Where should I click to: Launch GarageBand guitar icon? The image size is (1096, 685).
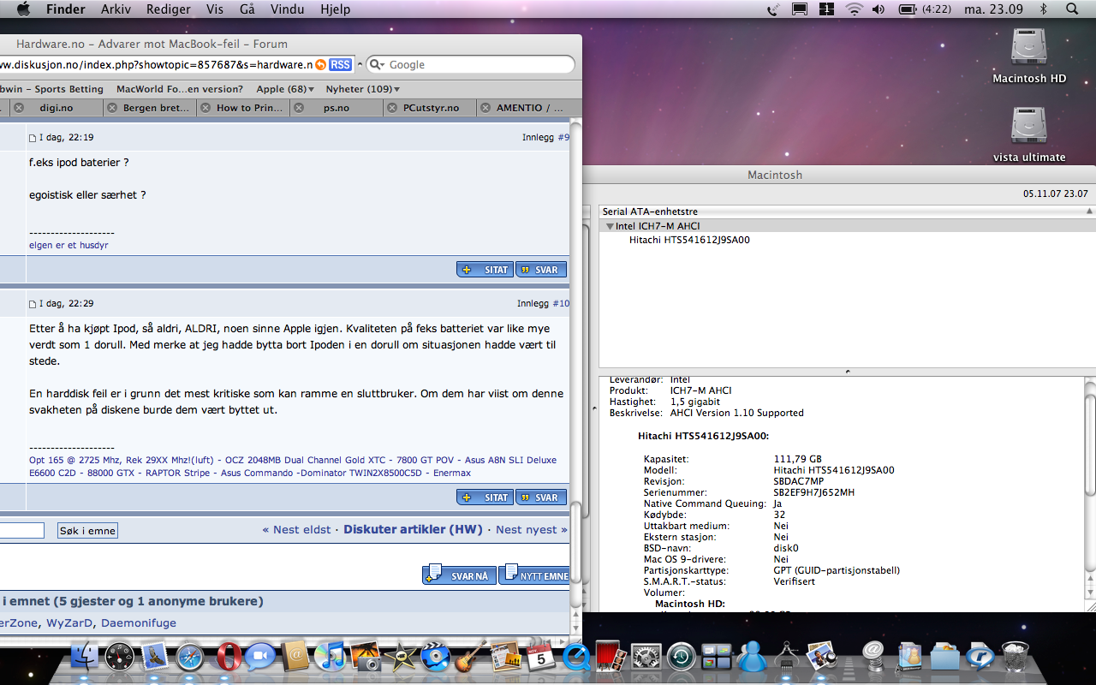point(471,658)
